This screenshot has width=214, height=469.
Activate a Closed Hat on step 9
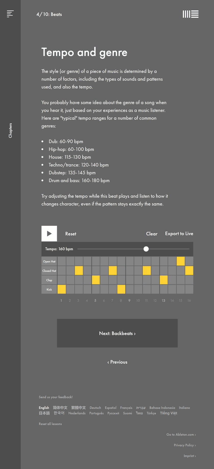pos(129,270)
